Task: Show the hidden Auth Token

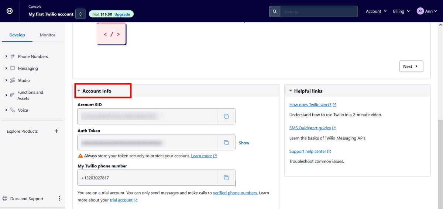Action: 244,143
